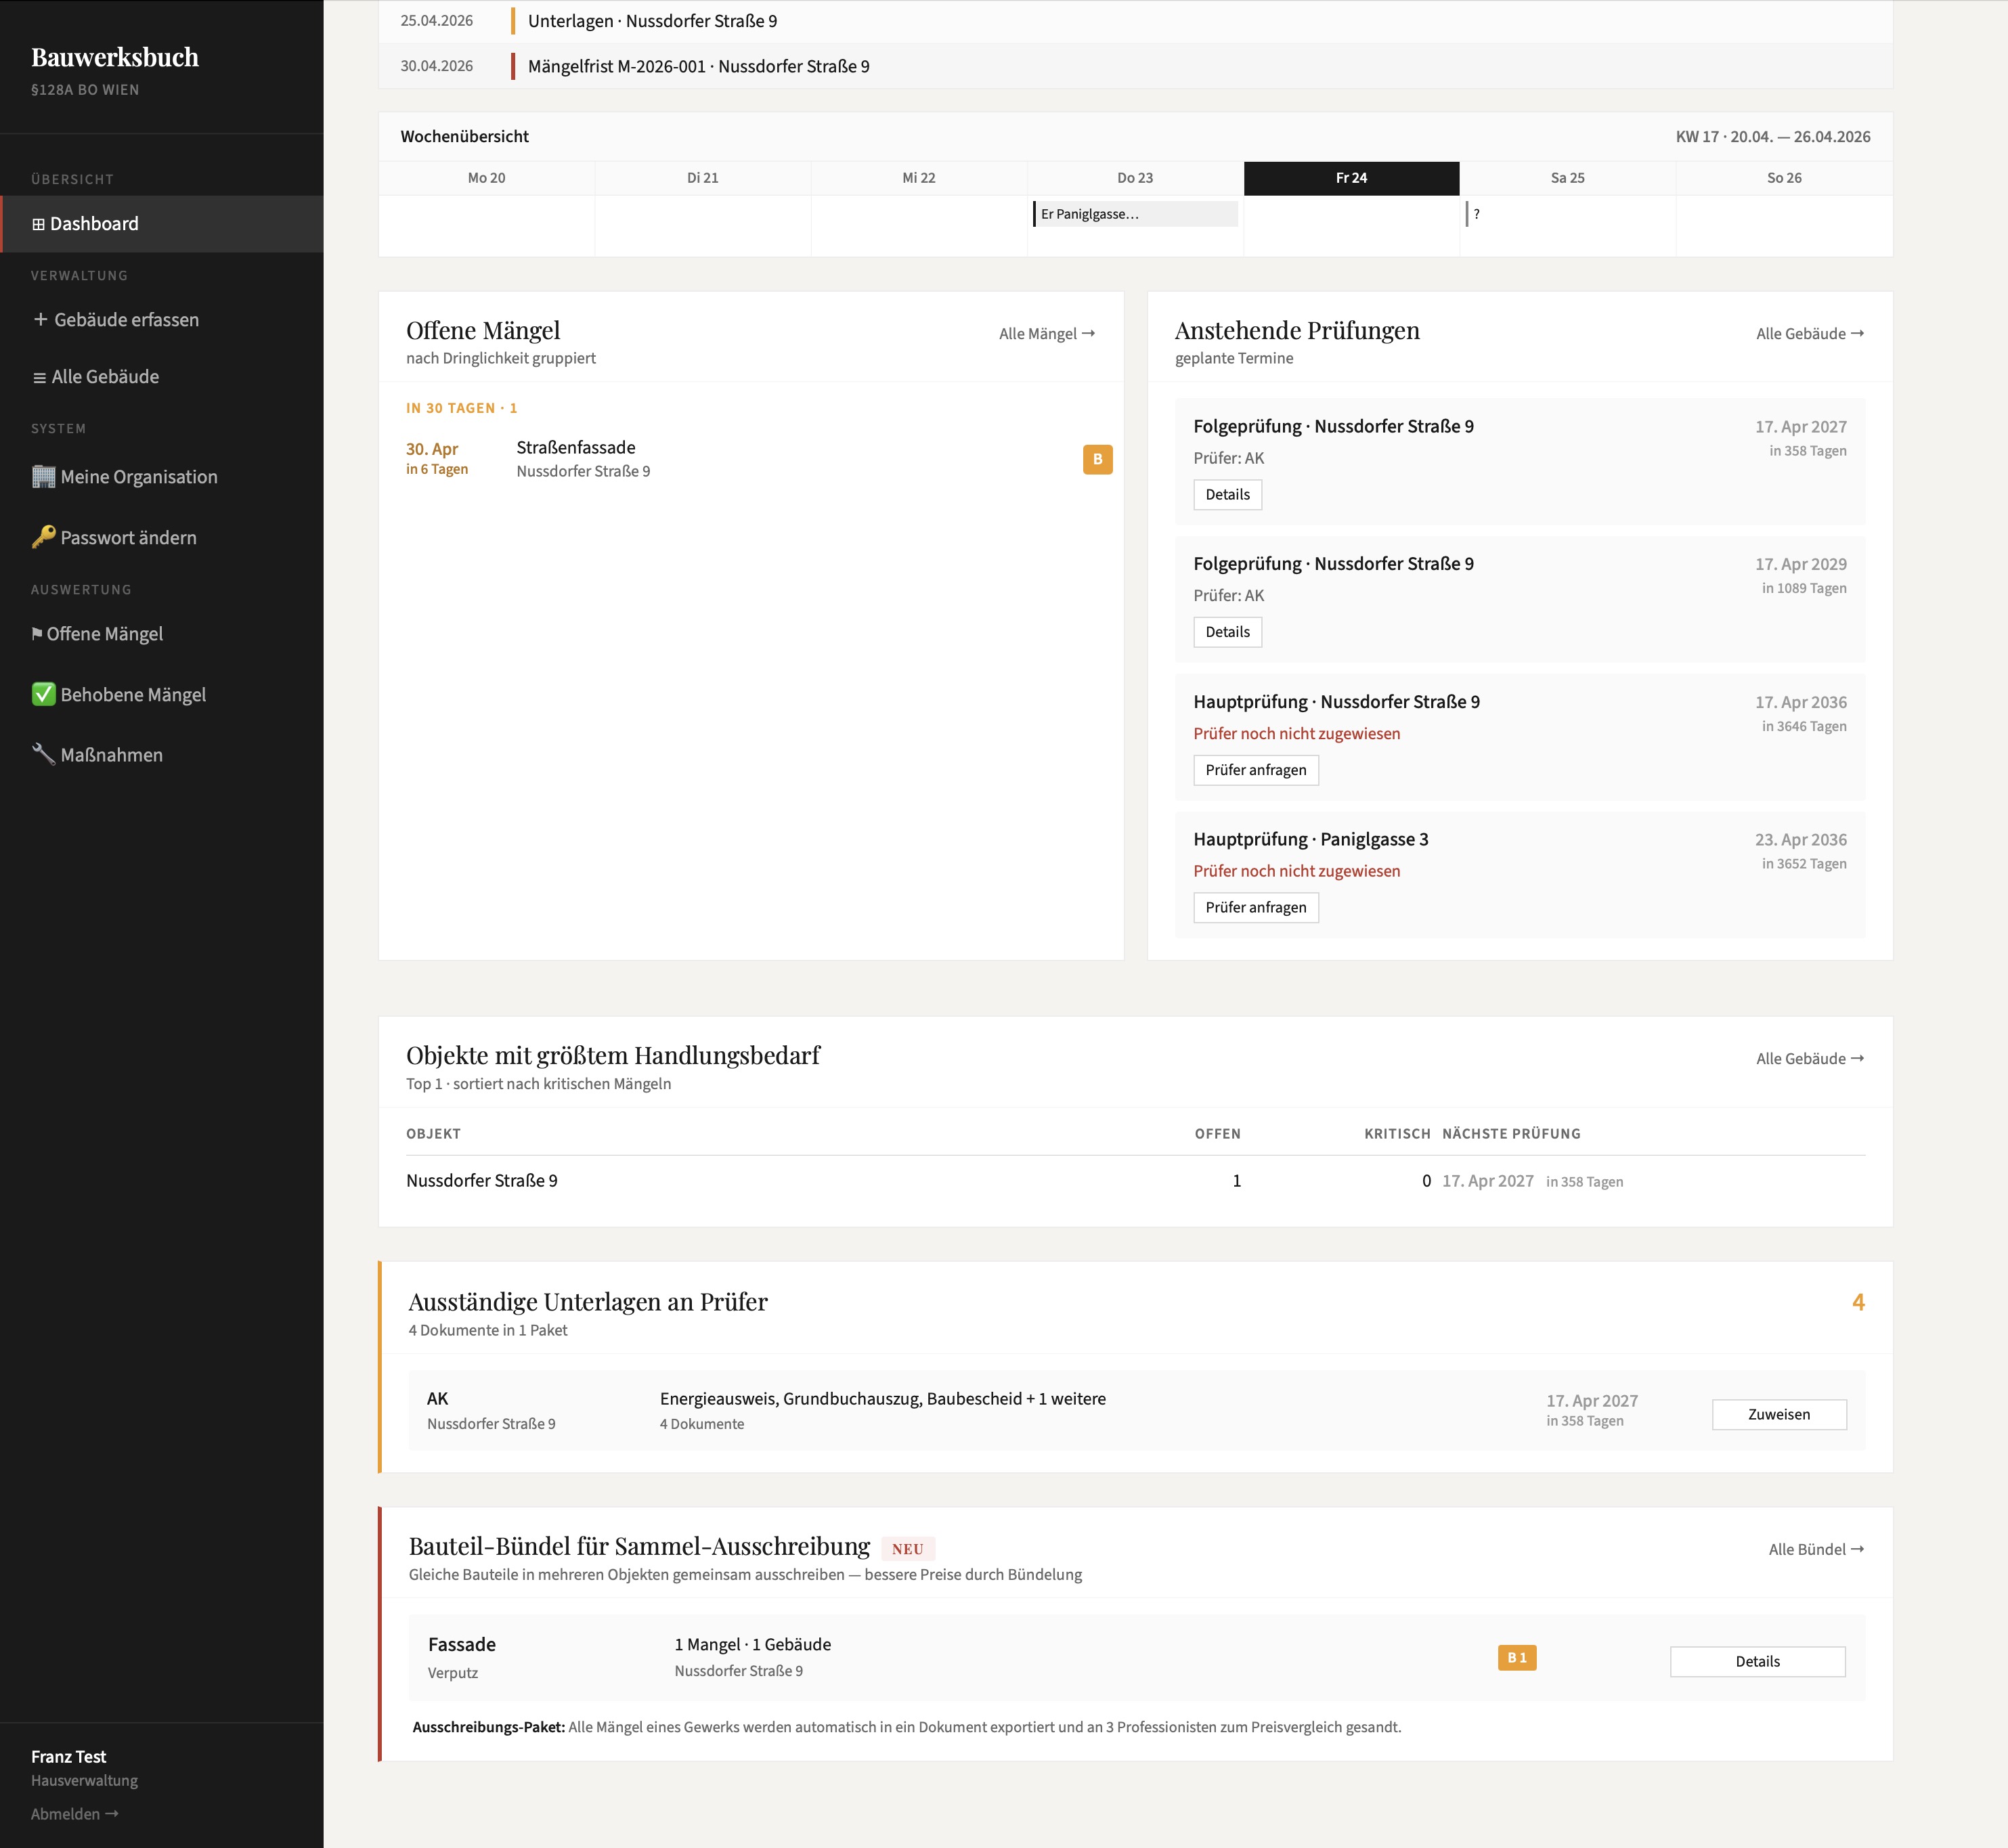Open Details for Folgeprüfung on 17. Apr 2027
The image size is (2008, 1848).
1228,494
